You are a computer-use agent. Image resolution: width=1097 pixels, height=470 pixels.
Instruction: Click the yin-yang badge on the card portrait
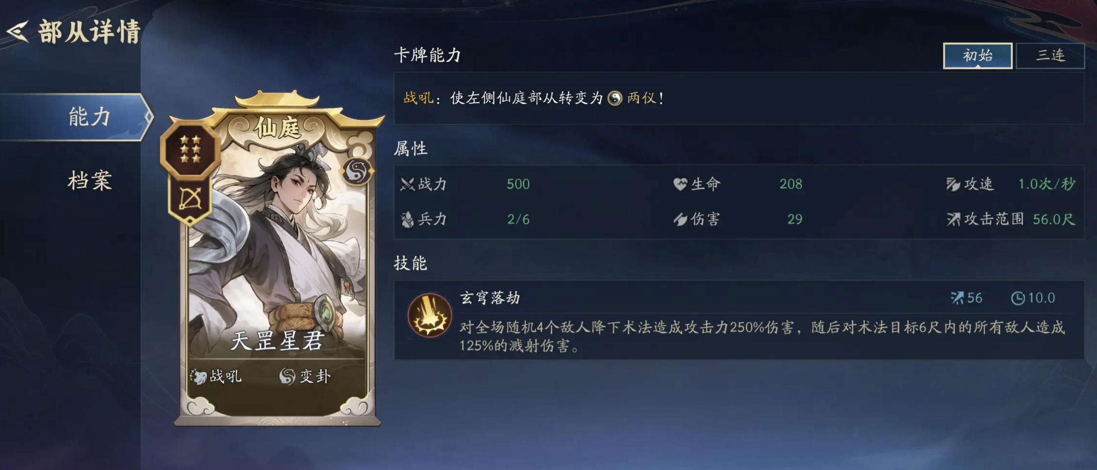[356, 171]
